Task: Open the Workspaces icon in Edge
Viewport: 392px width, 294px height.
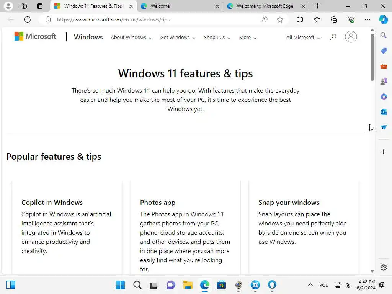Action: click(x=24, y=6)
